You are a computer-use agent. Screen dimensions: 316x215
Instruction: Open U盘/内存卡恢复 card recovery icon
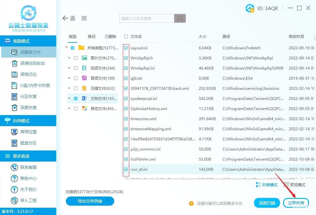tap(15, 85)
